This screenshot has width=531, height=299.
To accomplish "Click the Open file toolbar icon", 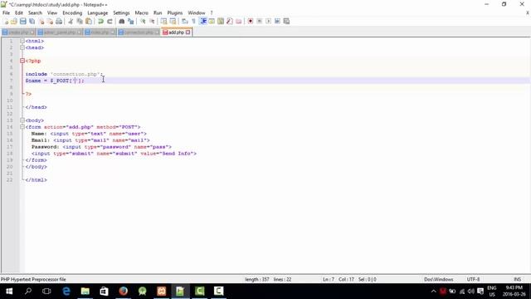I will [14, 22].
